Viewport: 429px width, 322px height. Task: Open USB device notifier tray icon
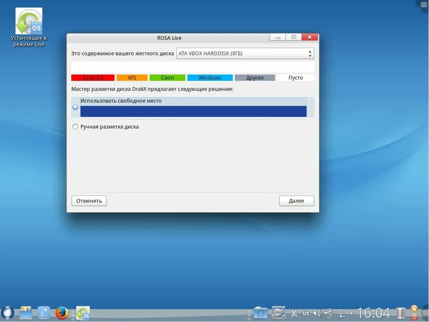(329, 313)
